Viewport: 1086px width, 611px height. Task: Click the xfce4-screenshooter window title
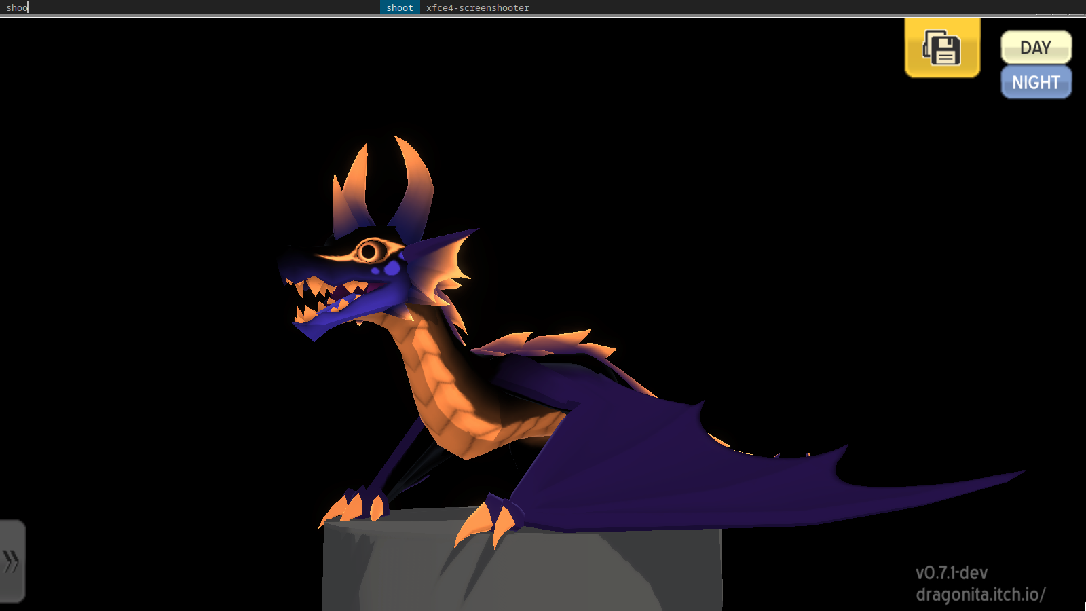coord(477,7)
